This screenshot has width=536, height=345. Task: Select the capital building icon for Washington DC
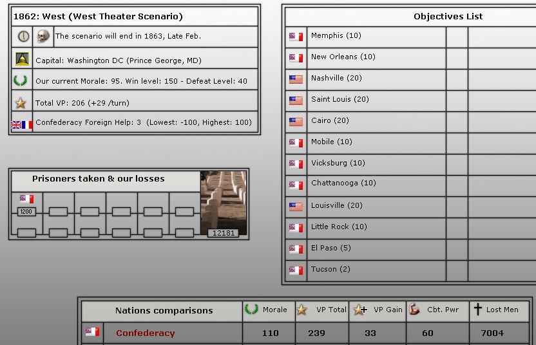22,59
